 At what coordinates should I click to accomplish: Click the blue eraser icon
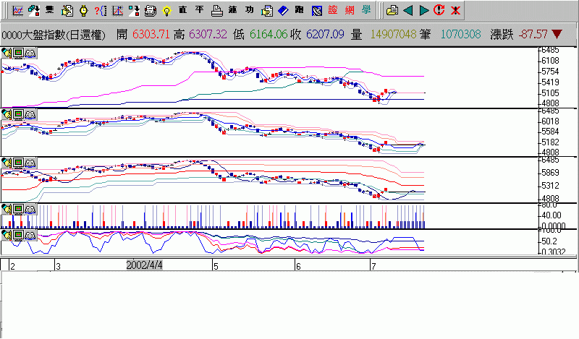(282, 10)
